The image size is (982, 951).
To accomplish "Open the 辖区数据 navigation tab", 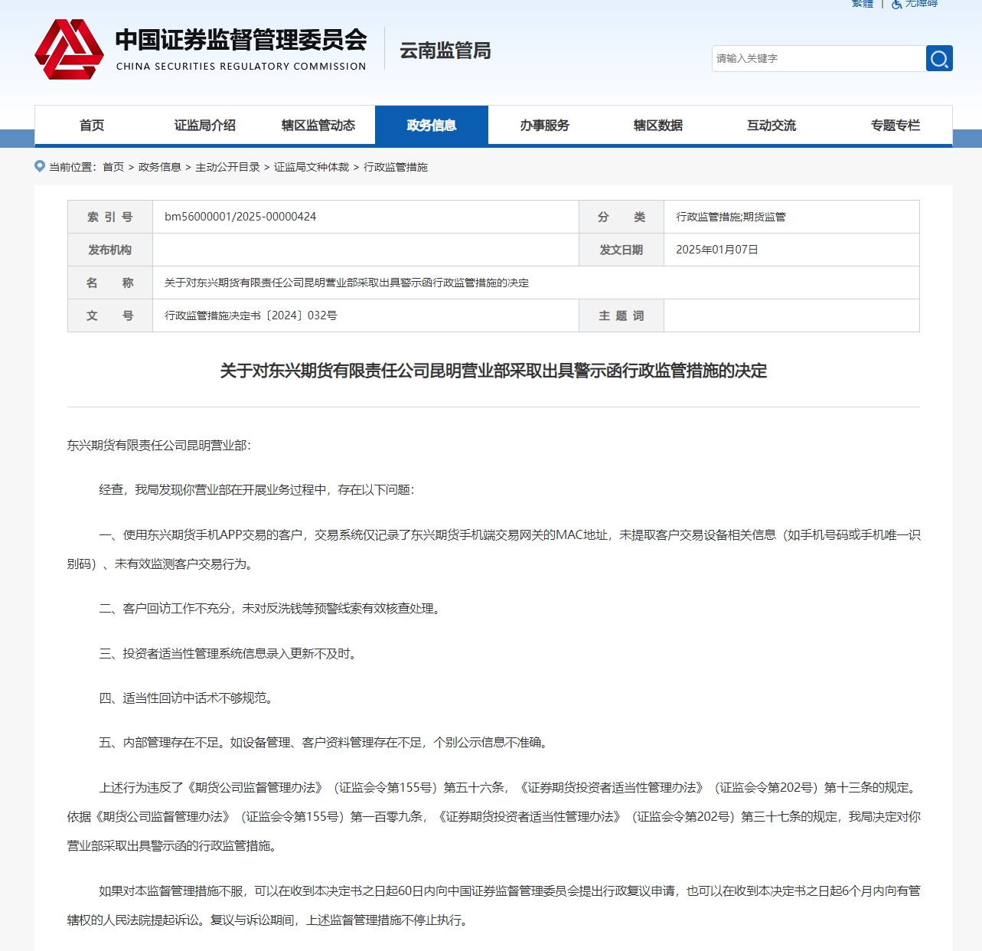I will click(x=658, y=125).
